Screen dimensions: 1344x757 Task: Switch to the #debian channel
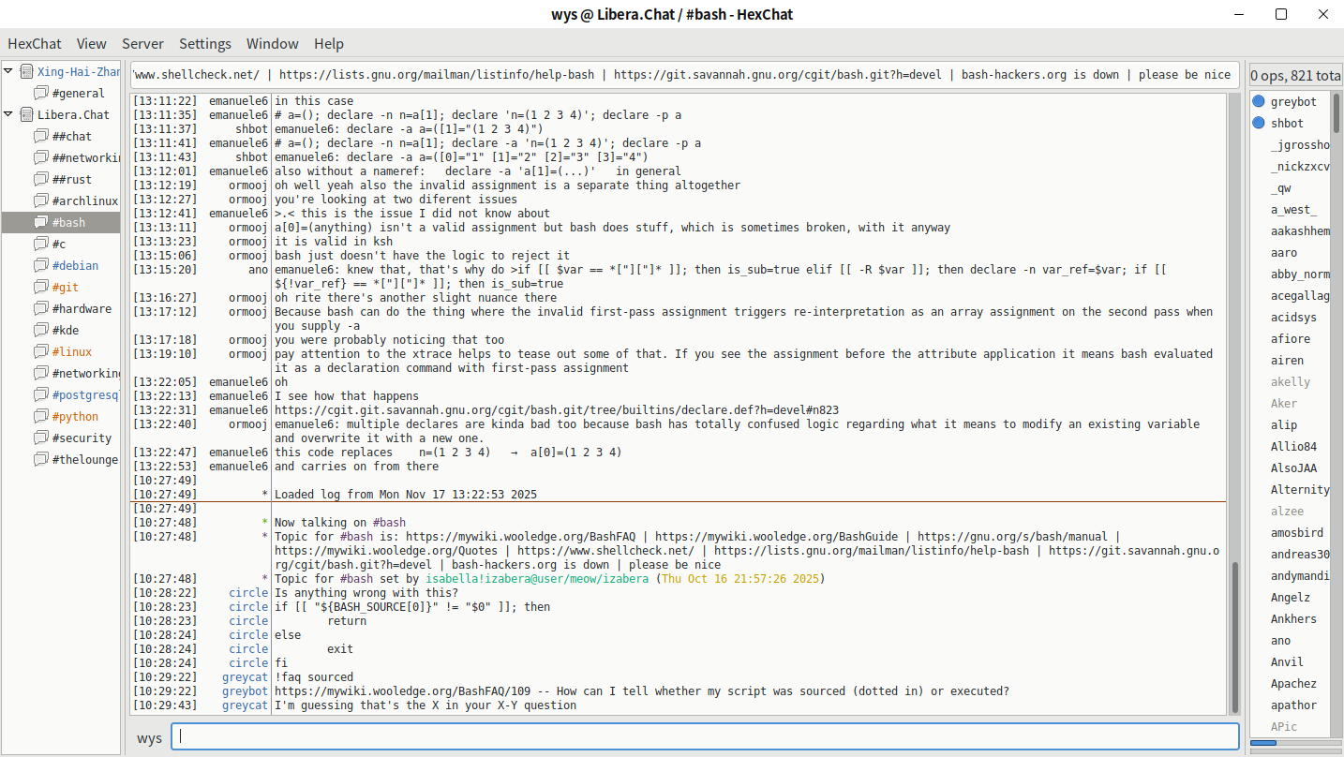point(75,266)
